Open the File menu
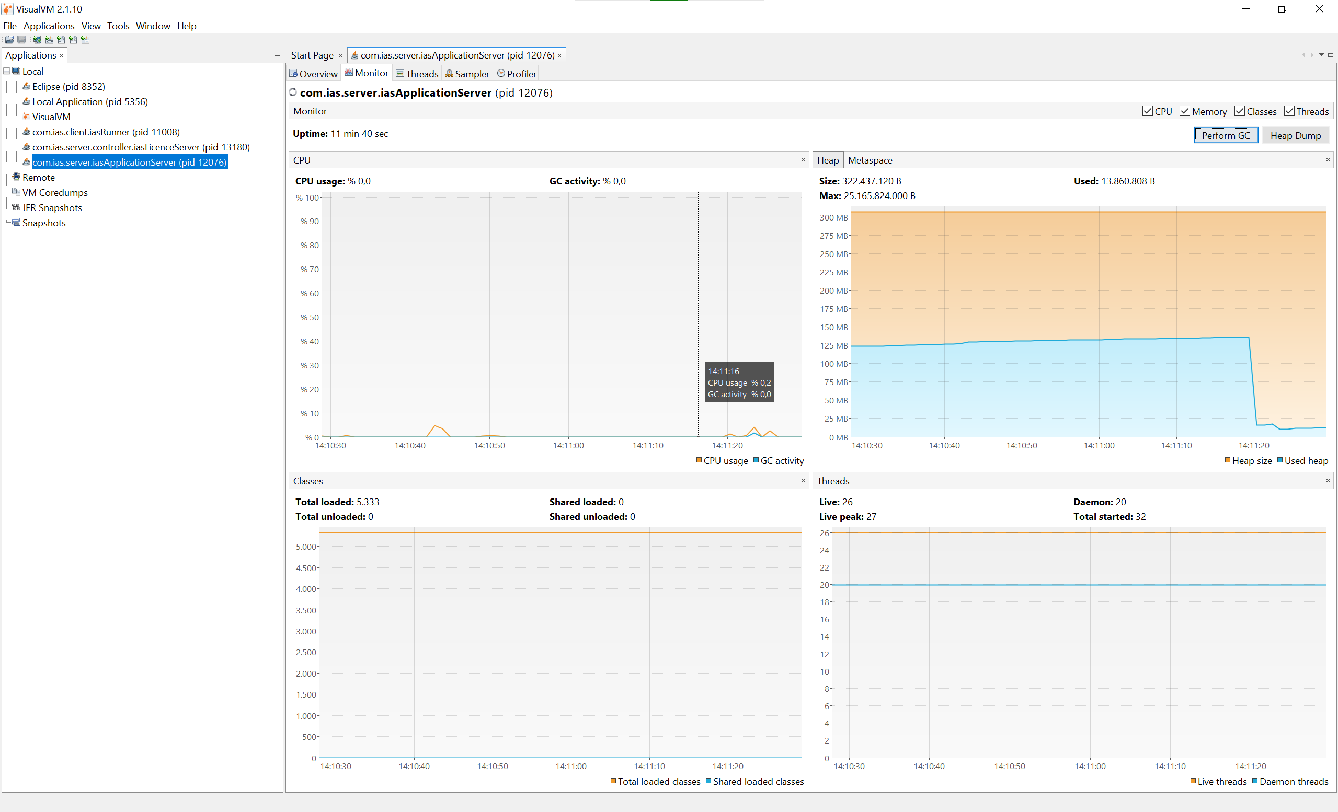 pyautogui.click(x=10, y=26)
